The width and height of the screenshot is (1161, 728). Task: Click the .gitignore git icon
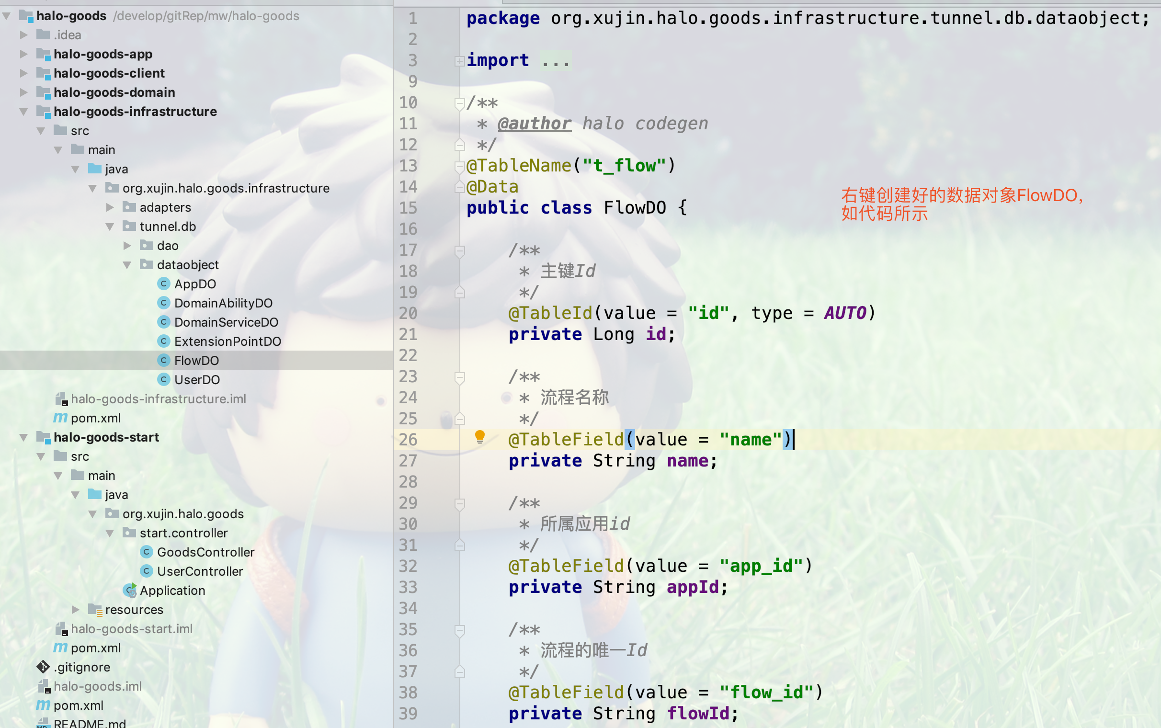click(x=43, y=667)
